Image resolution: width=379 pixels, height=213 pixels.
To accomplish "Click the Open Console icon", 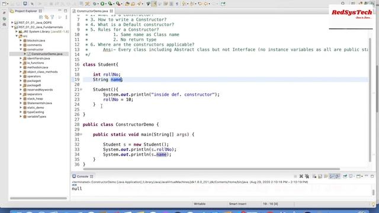I will point(359,176).
